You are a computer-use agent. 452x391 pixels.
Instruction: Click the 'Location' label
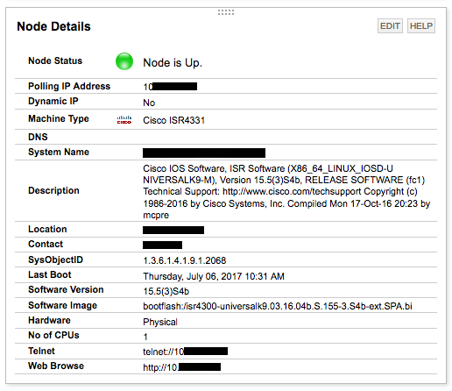click(x=47, y=229)
